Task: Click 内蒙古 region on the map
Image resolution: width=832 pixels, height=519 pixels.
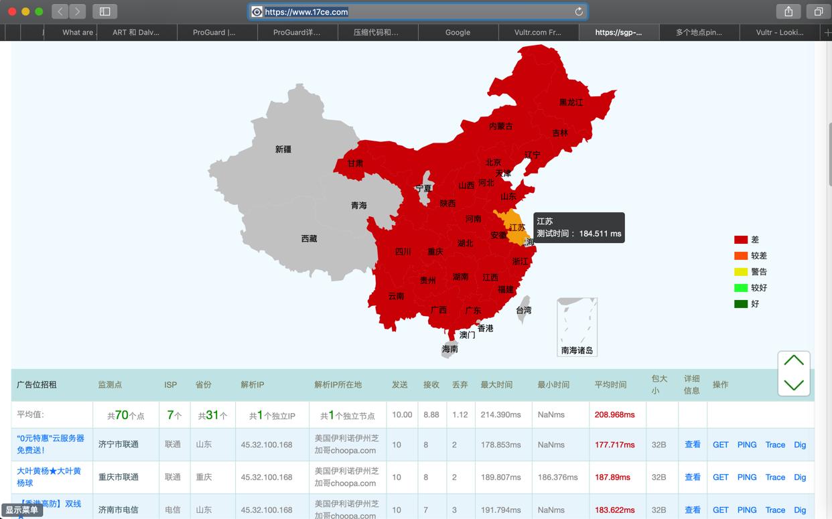Action: click(x=500, y=126)
